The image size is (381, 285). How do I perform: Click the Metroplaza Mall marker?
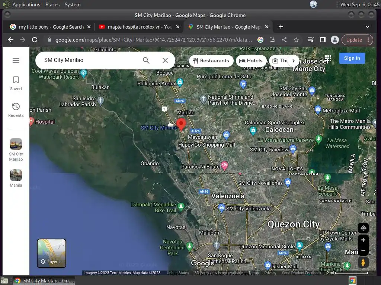tap(318, 109)
